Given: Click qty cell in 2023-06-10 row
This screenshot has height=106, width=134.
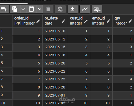Looking at the screenshot, I should click(x=123, y=31).
